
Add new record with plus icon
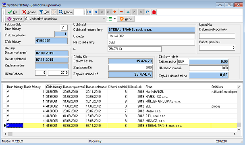[x=115, y=12]
